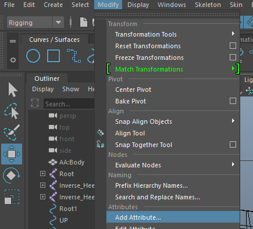Click the New Scene file icon
Screen dimensions: 253x229
(x=84, y=22)
